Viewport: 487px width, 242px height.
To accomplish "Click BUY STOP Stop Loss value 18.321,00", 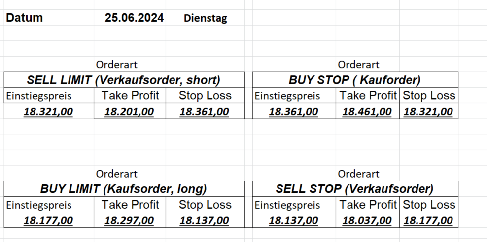I will click(x=428, y=112).
